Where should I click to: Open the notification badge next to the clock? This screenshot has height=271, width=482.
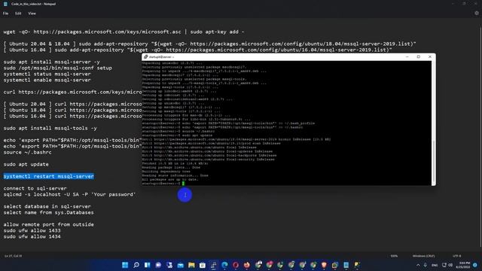tap(475, 265)
